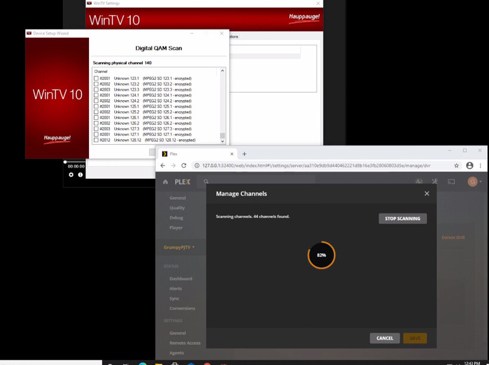This screenshot has width=489, height=365.
Task: Go back in the Chrome browser
Action: (163, 166)
